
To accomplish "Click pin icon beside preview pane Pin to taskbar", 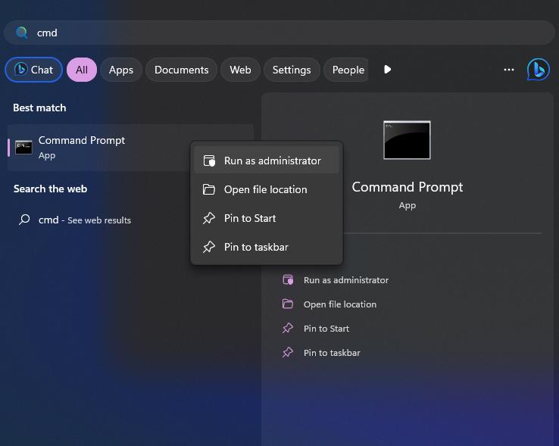I will [x=288, y=352].
